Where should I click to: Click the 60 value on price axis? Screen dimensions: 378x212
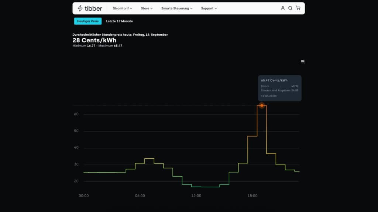76,114
